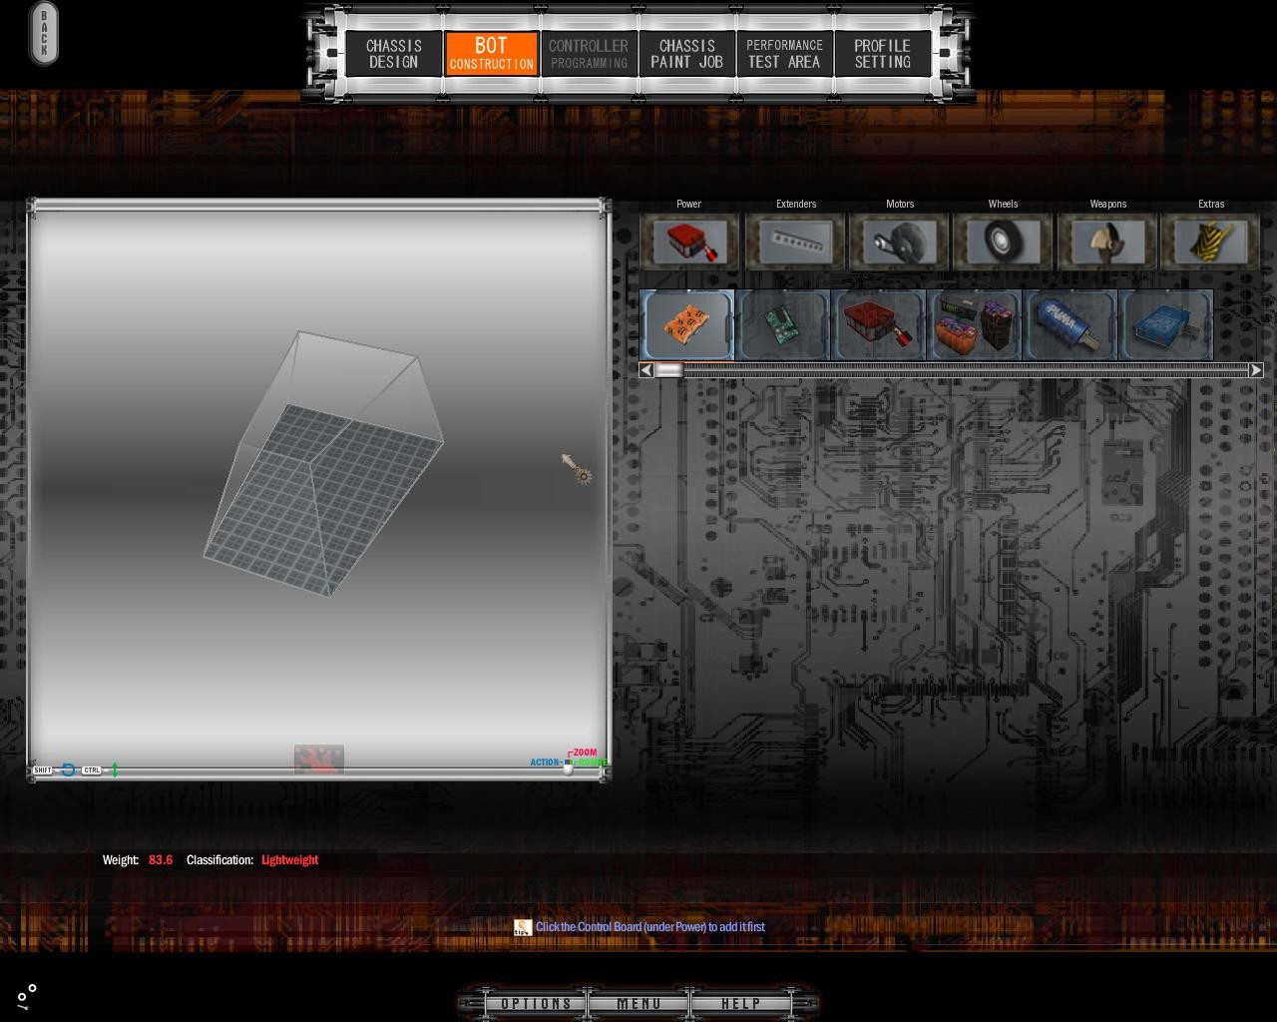Switch to the Bot Construction tab

[491, 54]
